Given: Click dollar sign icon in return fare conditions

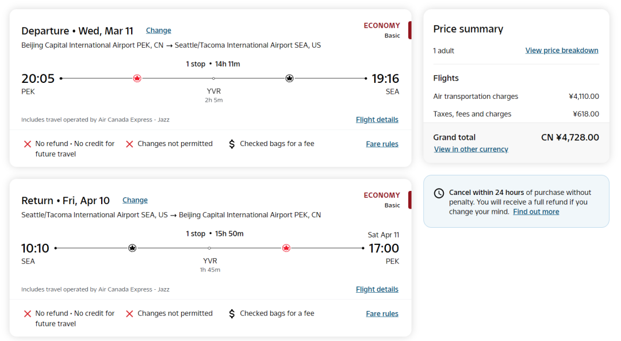Looking at the screenshot, I should [x=232, y=313].
